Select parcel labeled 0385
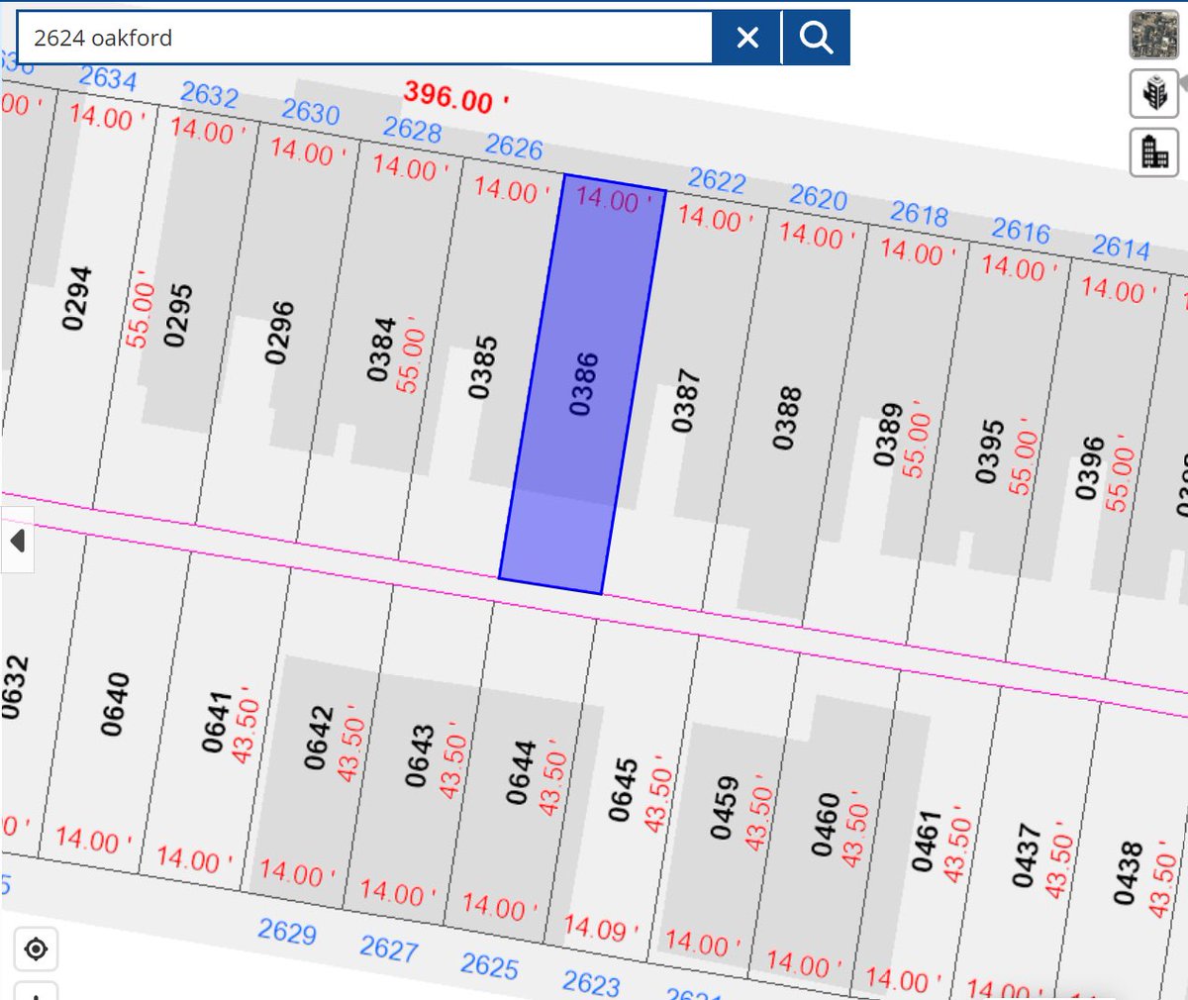 (x=482, y=367)
